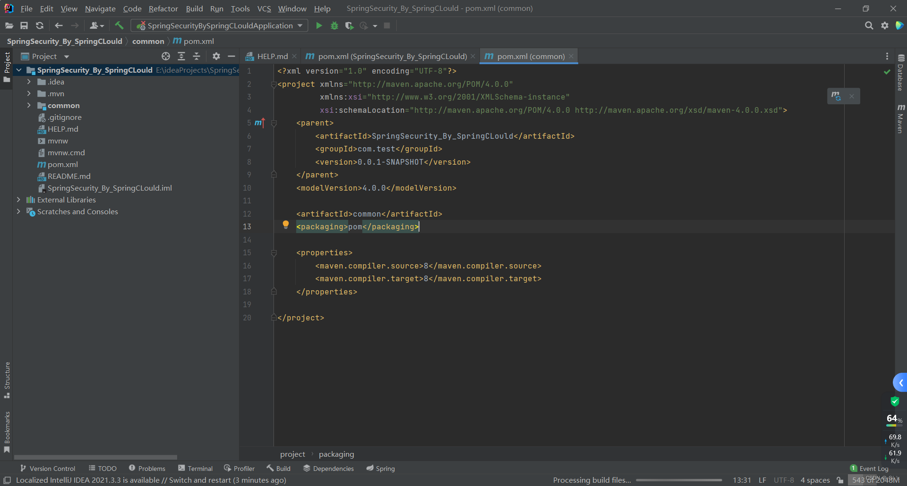Click memory indicator in status bar
This screenshot has width=907, height=486.
tap(875, 480)
